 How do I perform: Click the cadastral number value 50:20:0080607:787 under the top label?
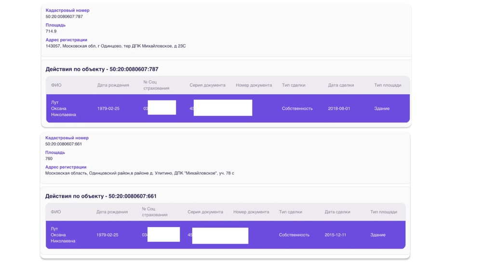64,16
